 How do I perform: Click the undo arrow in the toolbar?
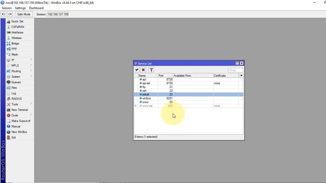(x=4, y=14)
